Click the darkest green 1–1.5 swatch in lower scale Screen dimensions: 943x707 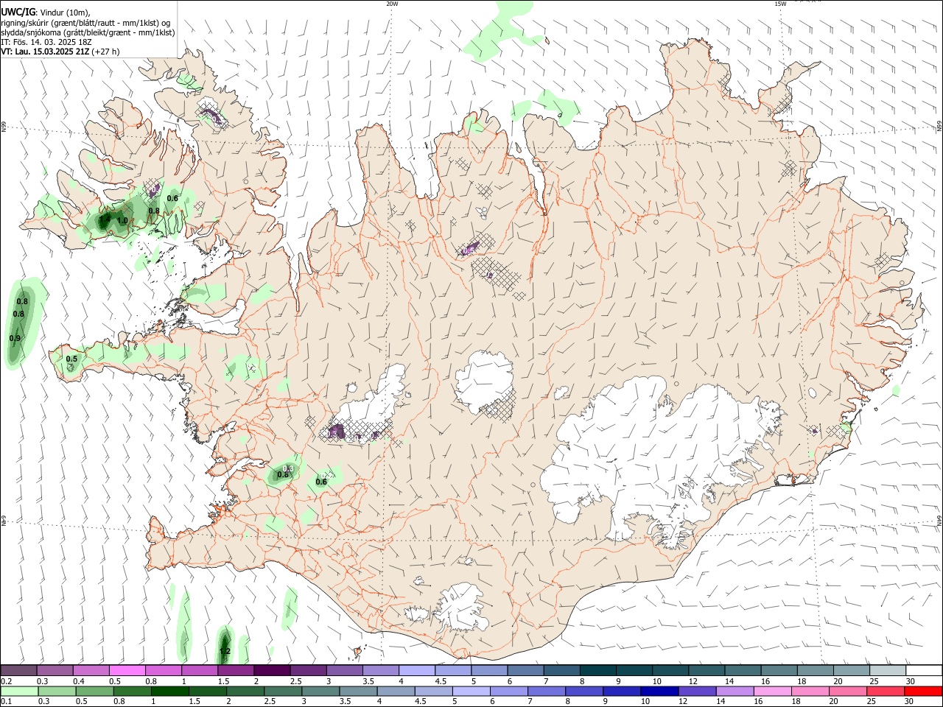coord(169,692)
